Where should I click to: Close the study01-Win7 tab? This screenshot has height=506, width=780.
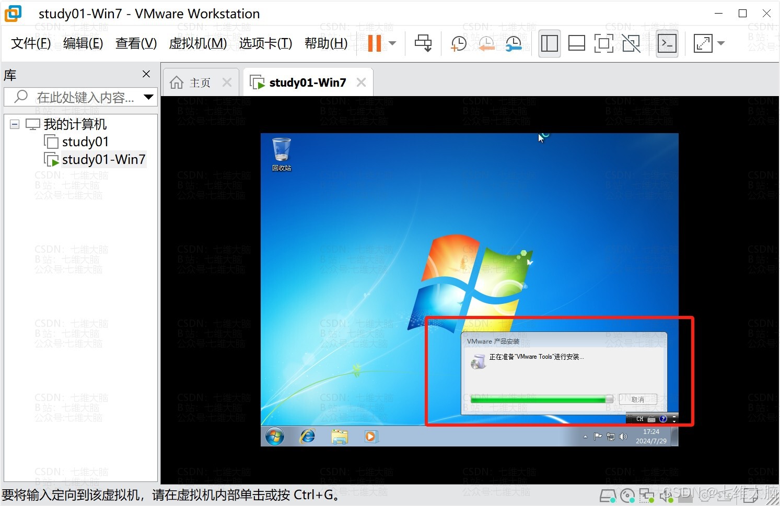[361, 83]
